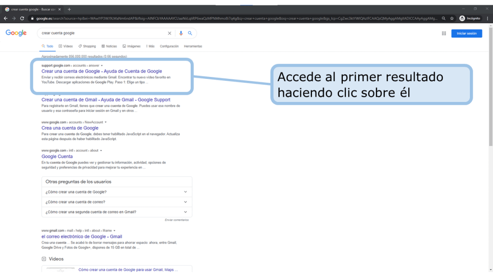Expand '¿Cómo crear una segunda cuenta de correo en Gmail?'

[x=117, y=212]
